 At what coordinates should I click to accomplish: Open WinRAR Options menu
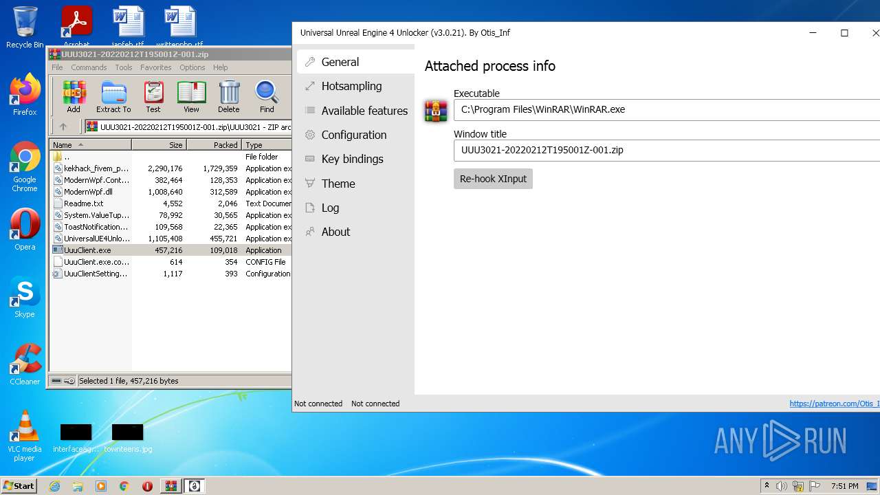pos(192,67)
